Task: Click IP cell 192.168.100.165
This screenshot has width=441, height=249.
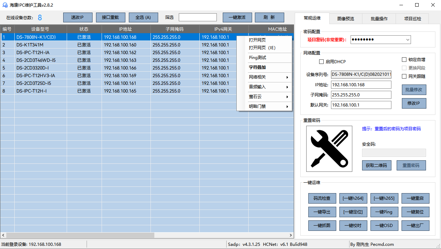Action: pyautogui.click(x=126, y=91)
